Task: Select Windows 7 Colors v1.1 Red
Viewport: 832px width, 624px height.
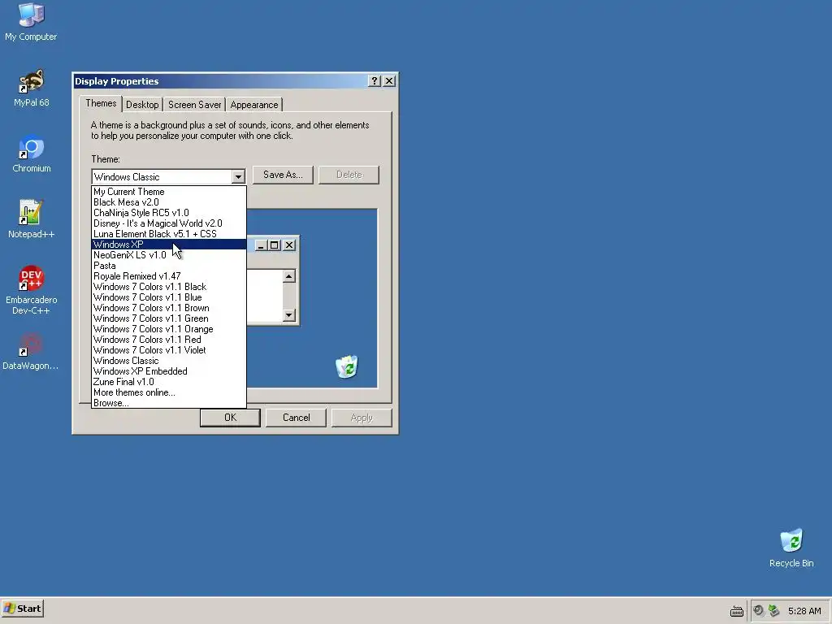Action: pos(169,340)
